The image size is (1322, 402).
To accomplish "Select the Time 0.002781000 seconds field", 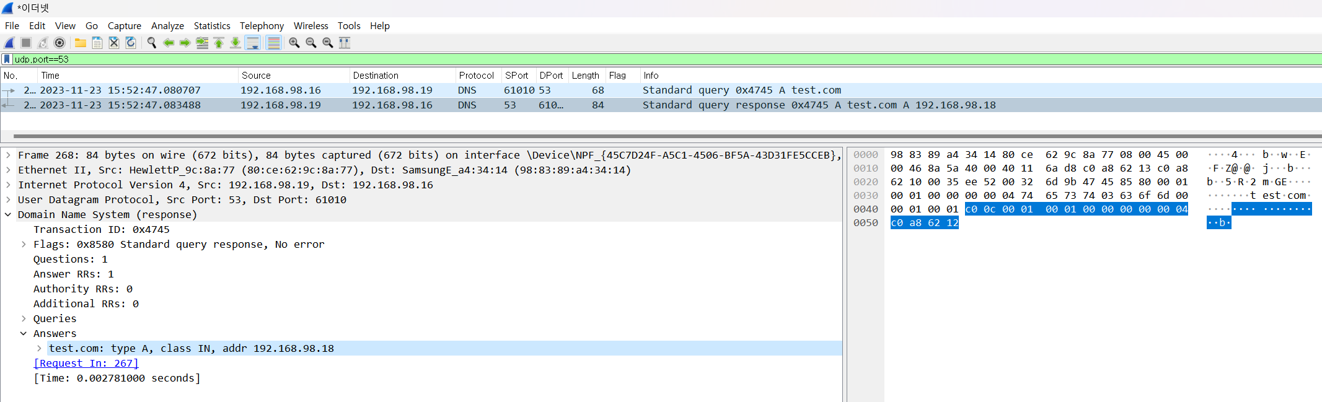I will 117,378.
